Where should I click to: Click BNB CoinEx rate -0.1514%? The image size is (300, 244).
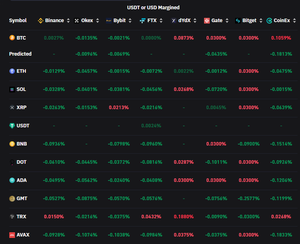(x=281, y=144)
